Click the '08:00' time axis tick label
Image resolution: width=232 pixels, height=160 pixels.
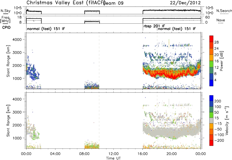(x=84, y=154)
